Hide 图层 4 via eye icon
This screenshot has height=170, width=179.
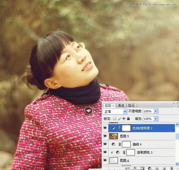(x=105, y=160)
